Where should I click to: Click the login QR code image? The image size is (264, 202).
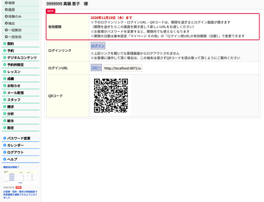click(111, 95)
